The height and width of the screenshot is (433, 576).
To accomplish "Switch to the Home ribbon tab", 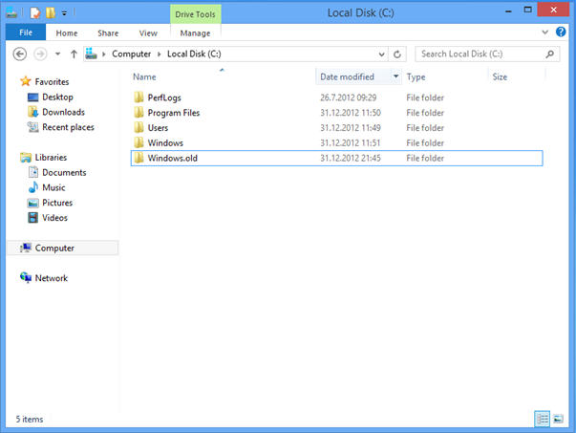I will click(67, 33).
